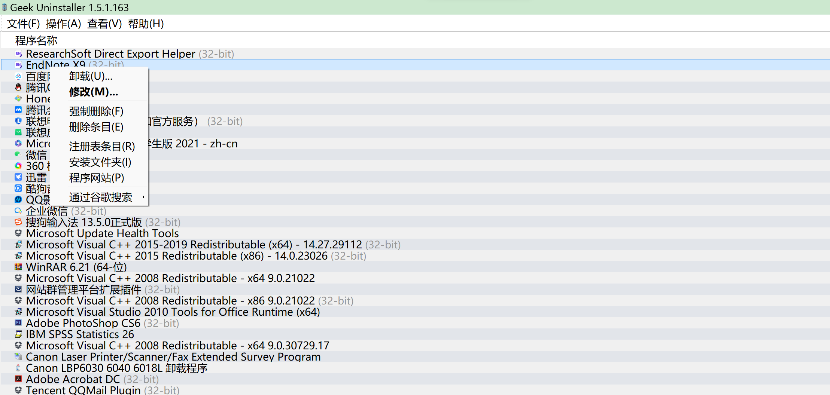Click the 360 colorful ring icon

coord(18,166)
